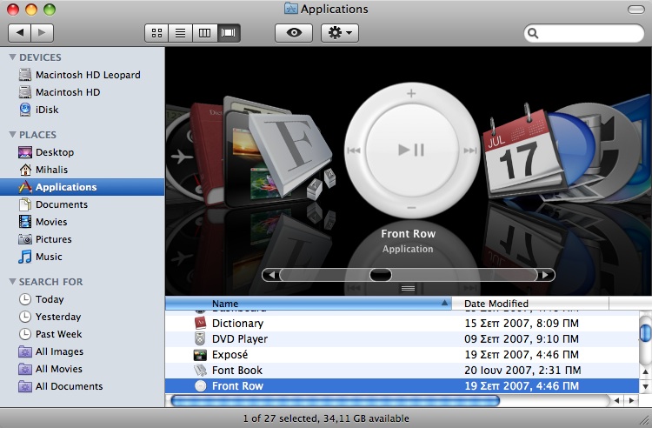Screen dimensions: 652x428
Task: Click the horizontal scroll left arrow
Action: tap(616, 400)
